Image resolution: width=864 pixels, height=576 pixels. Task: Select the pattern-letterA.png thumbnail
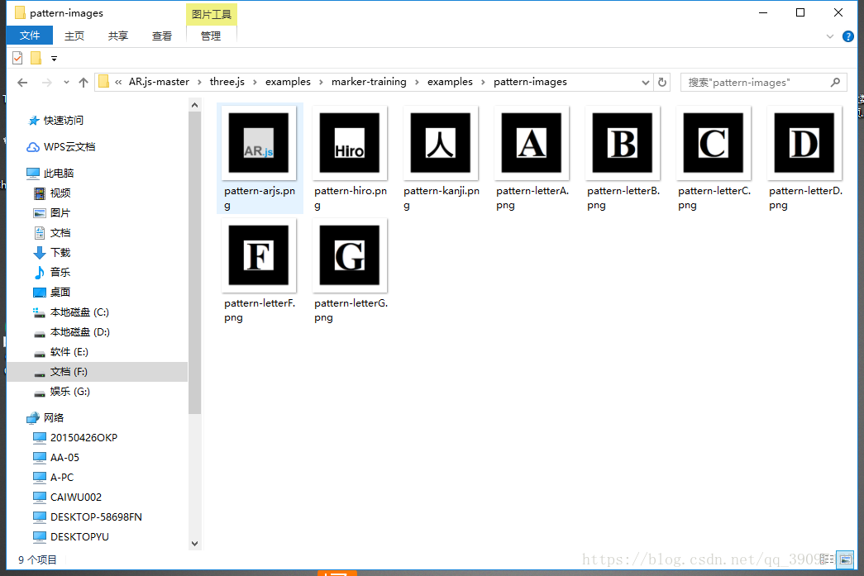click(532, 143)
